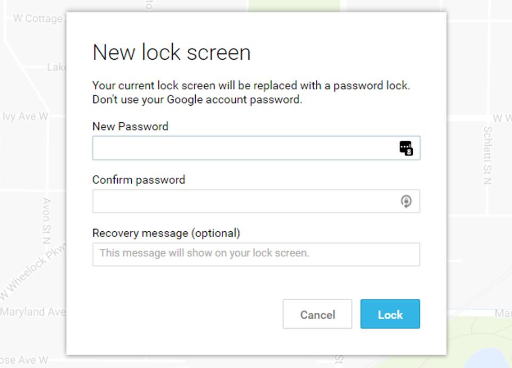Screen dimensions: 512x368
Task: Click the New lock screen heading
Action: [172, 52]
